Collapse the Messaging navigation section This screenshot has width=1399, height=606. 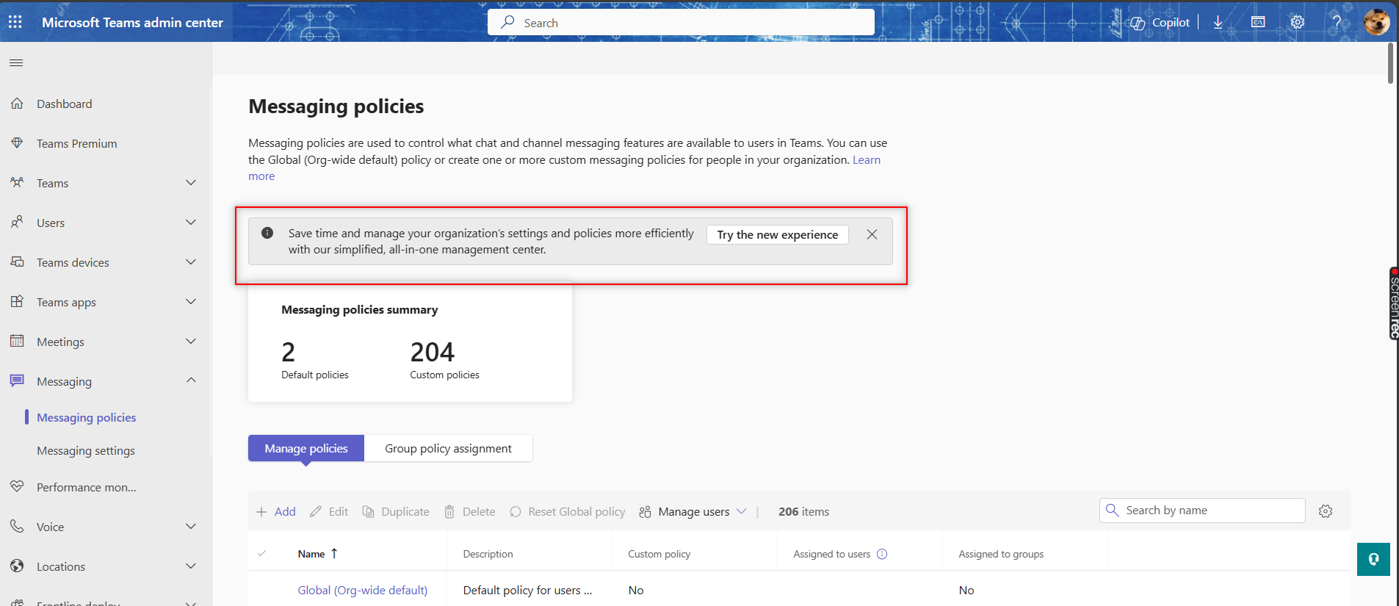(x=191, y=380)
